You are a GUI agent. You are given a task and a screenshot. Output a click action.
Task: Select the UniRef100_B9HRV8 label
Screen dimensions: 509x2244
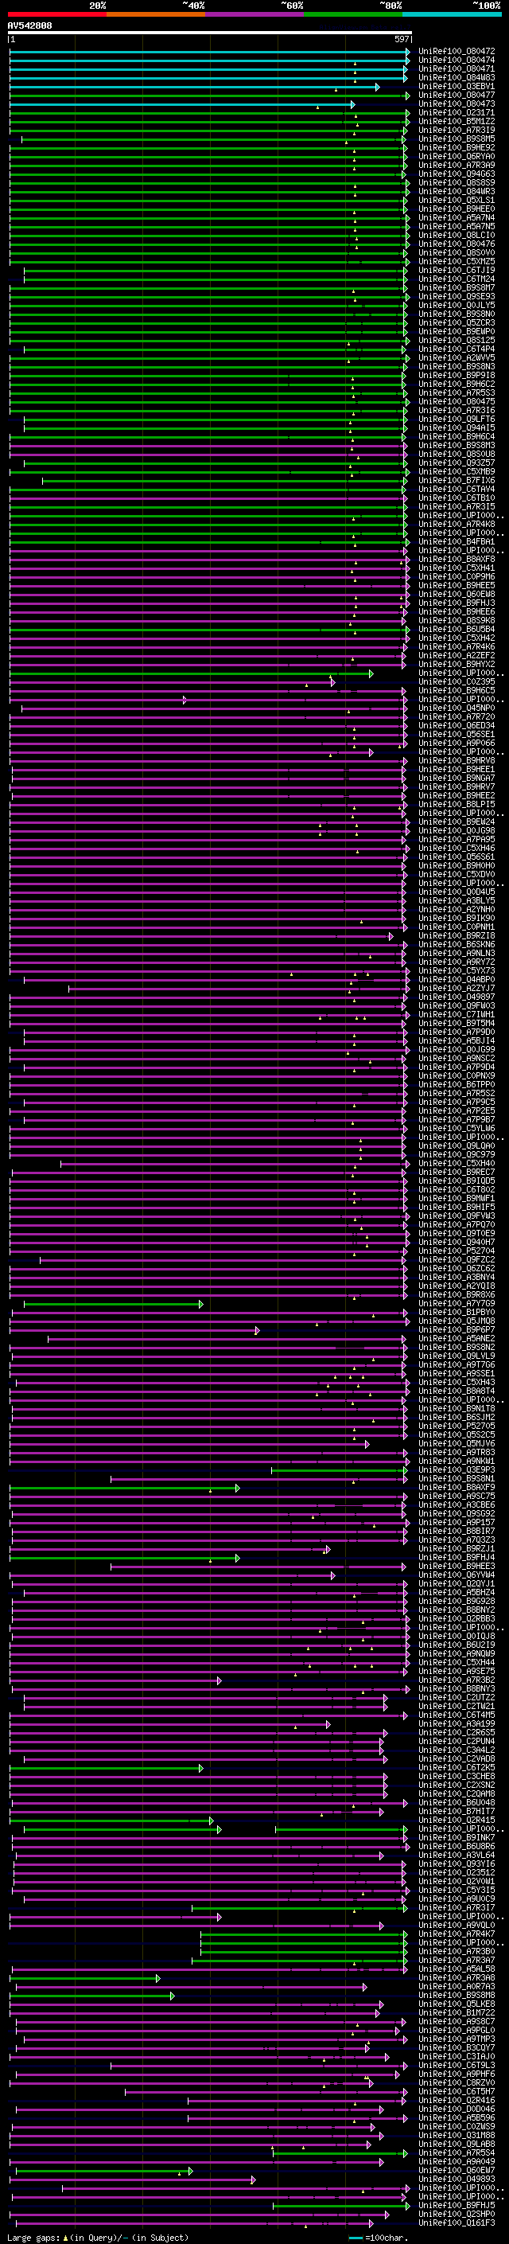(457, 760)
